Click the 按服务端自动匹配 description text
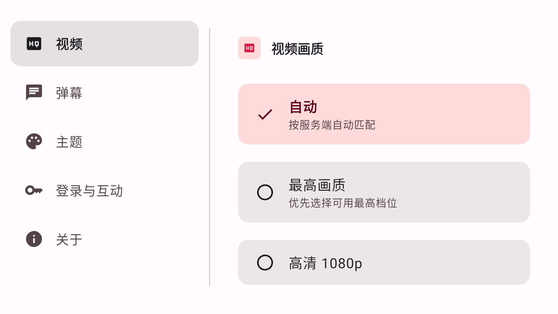Screen dimensions: 558x314 click(332, 125)
